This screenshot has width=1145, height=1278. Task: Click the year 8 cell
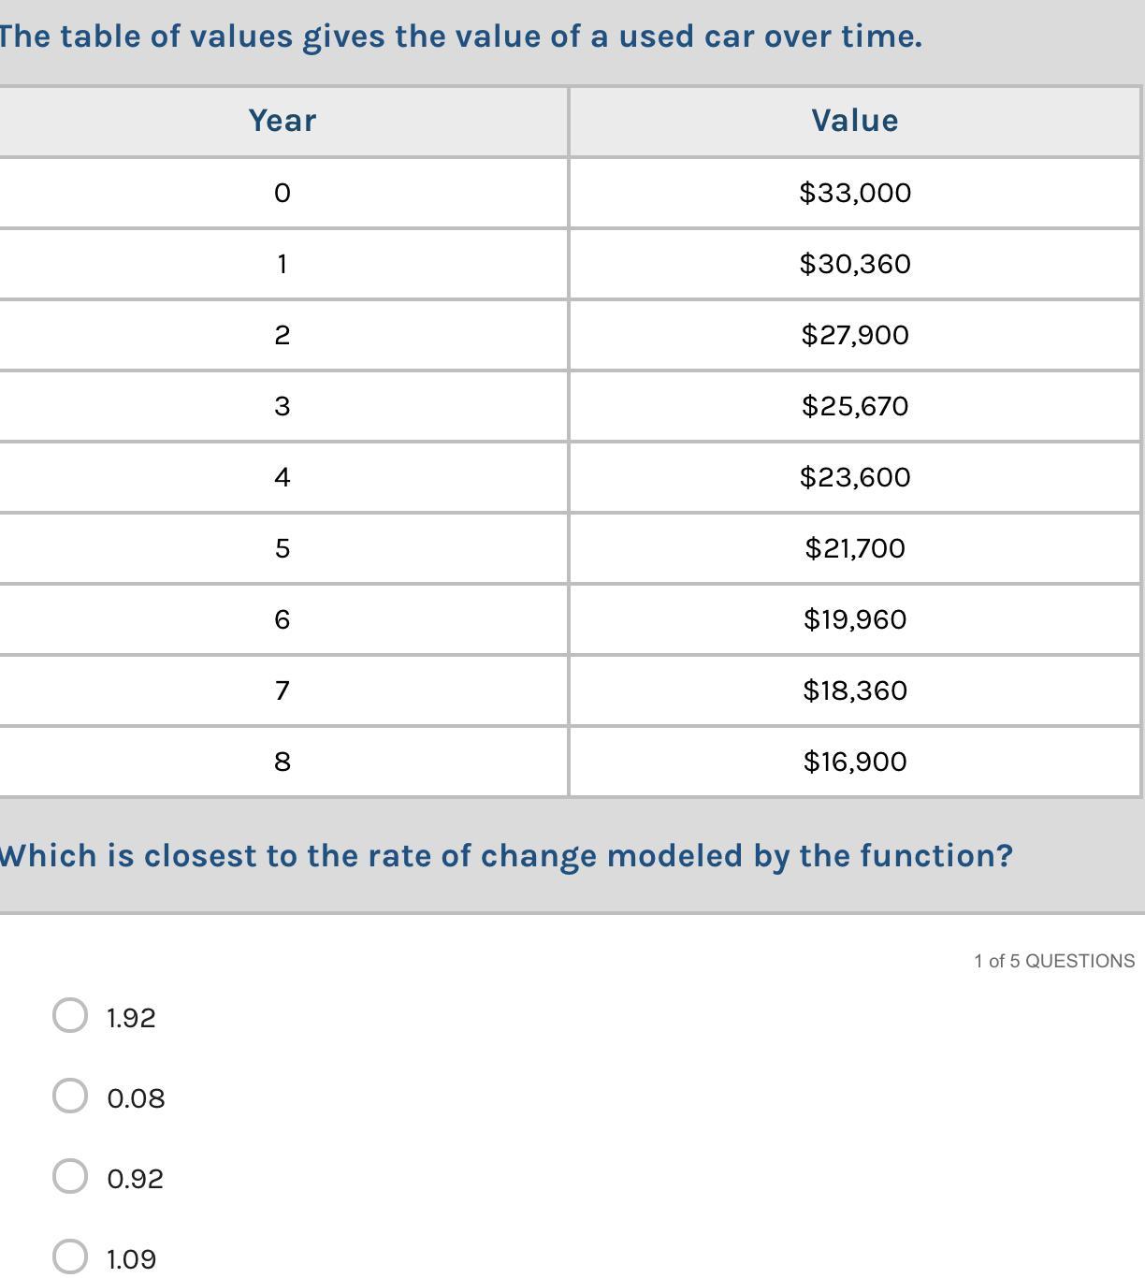coord(283,762)
